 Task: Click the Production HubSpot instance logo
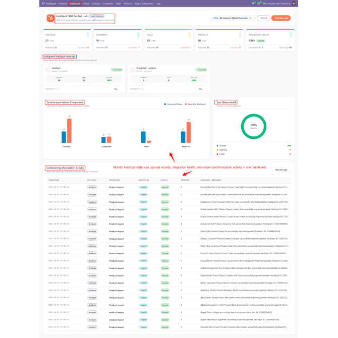click(133, 70)
